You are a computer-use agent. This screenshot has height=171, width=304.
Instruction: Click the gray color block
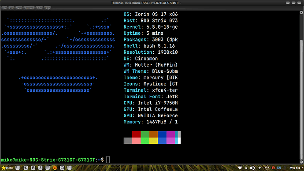tap(128, 141)
